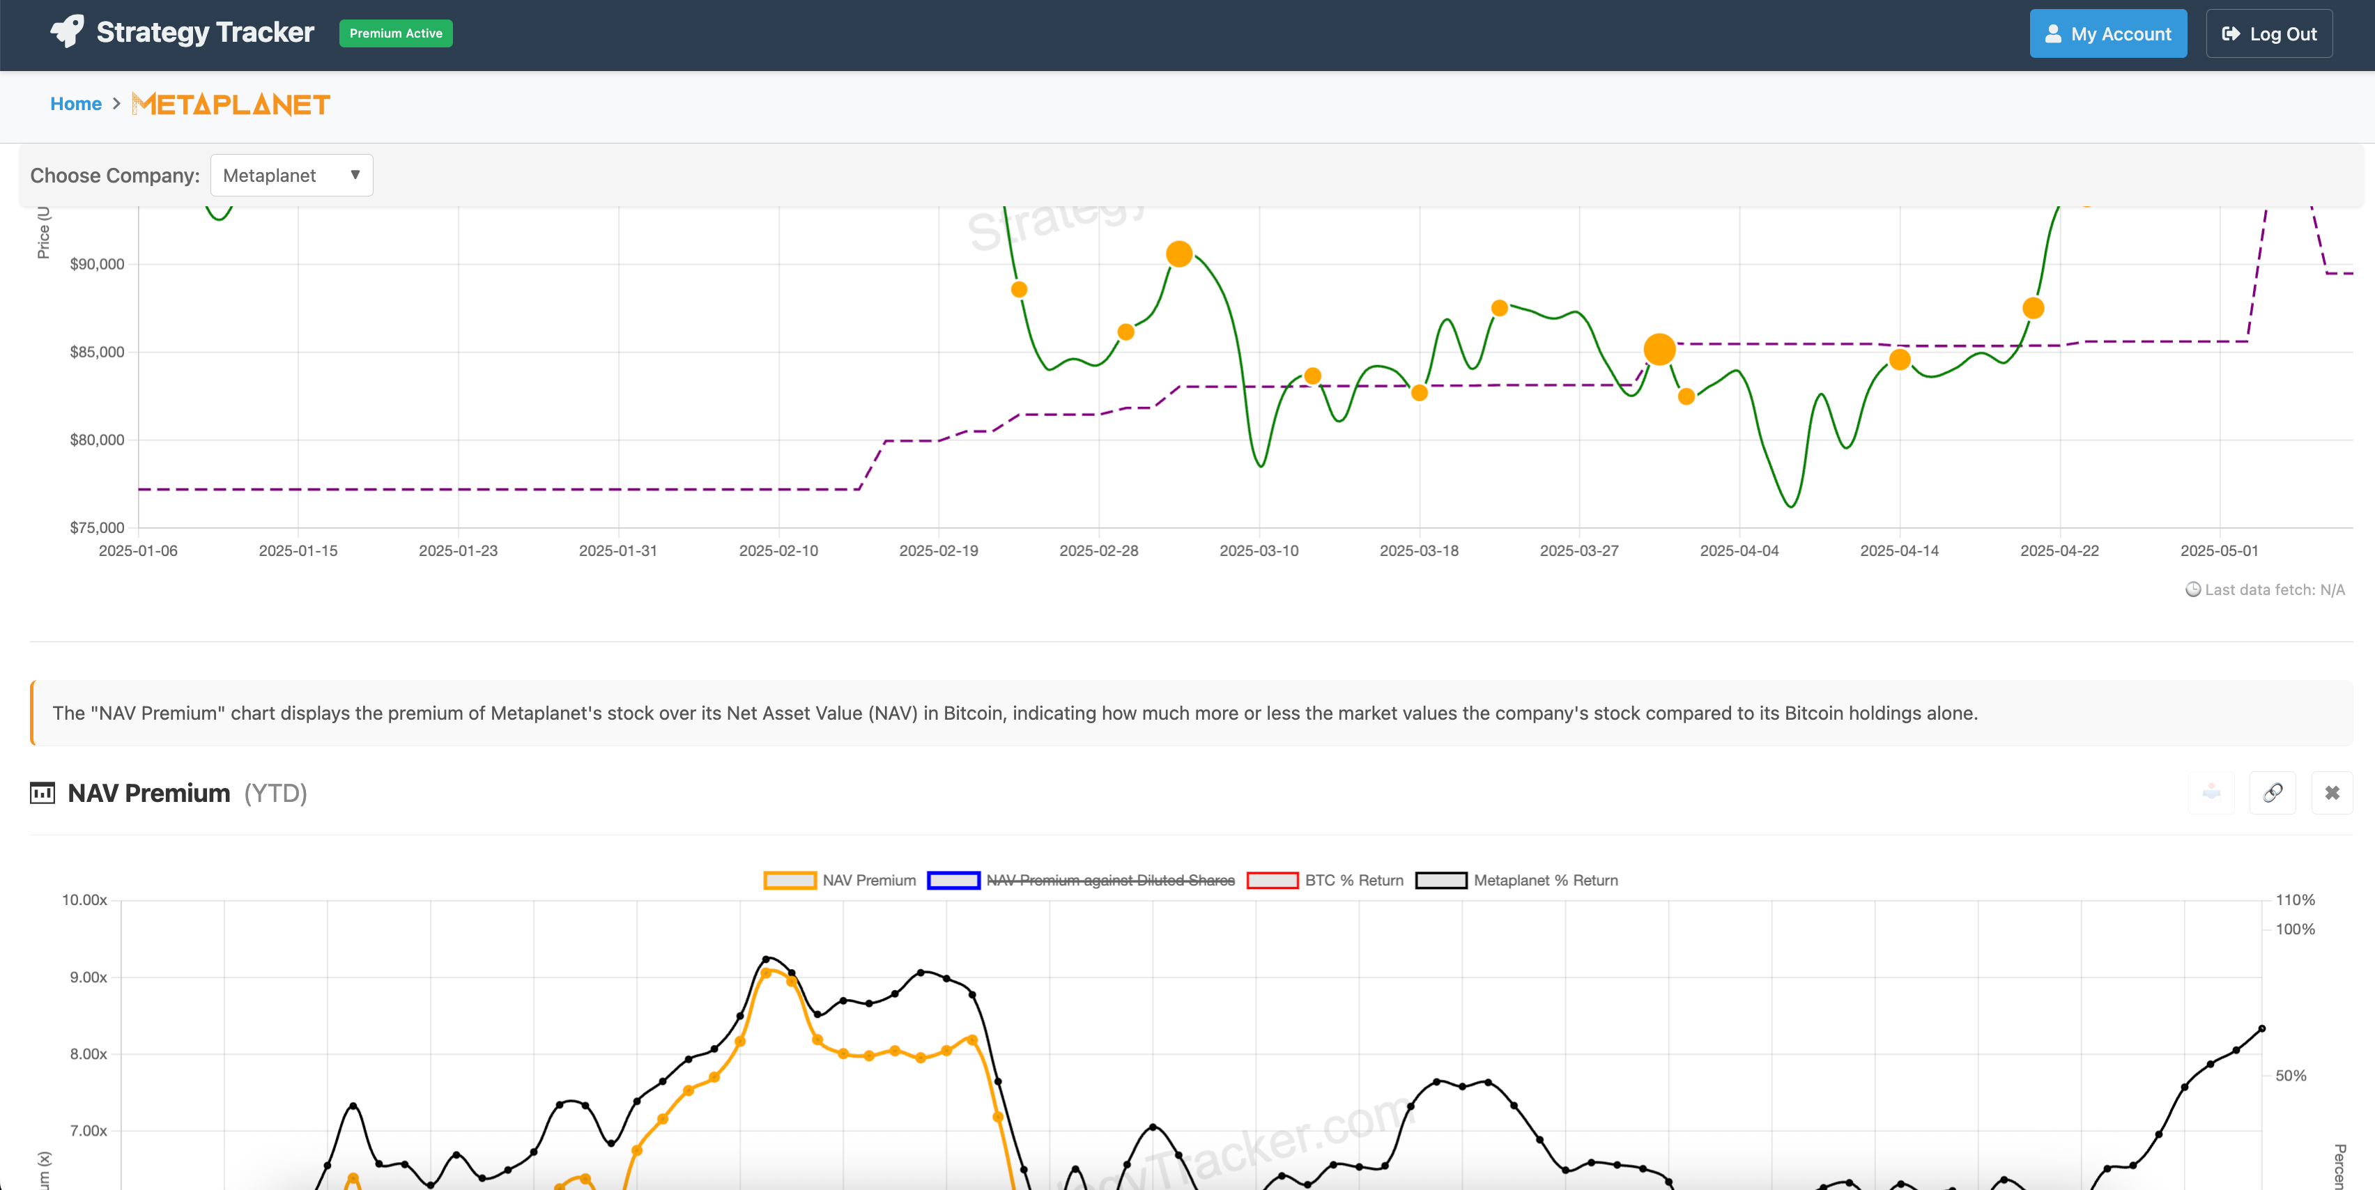Click the NAV Premium chart heading icon

coord(43,793)
